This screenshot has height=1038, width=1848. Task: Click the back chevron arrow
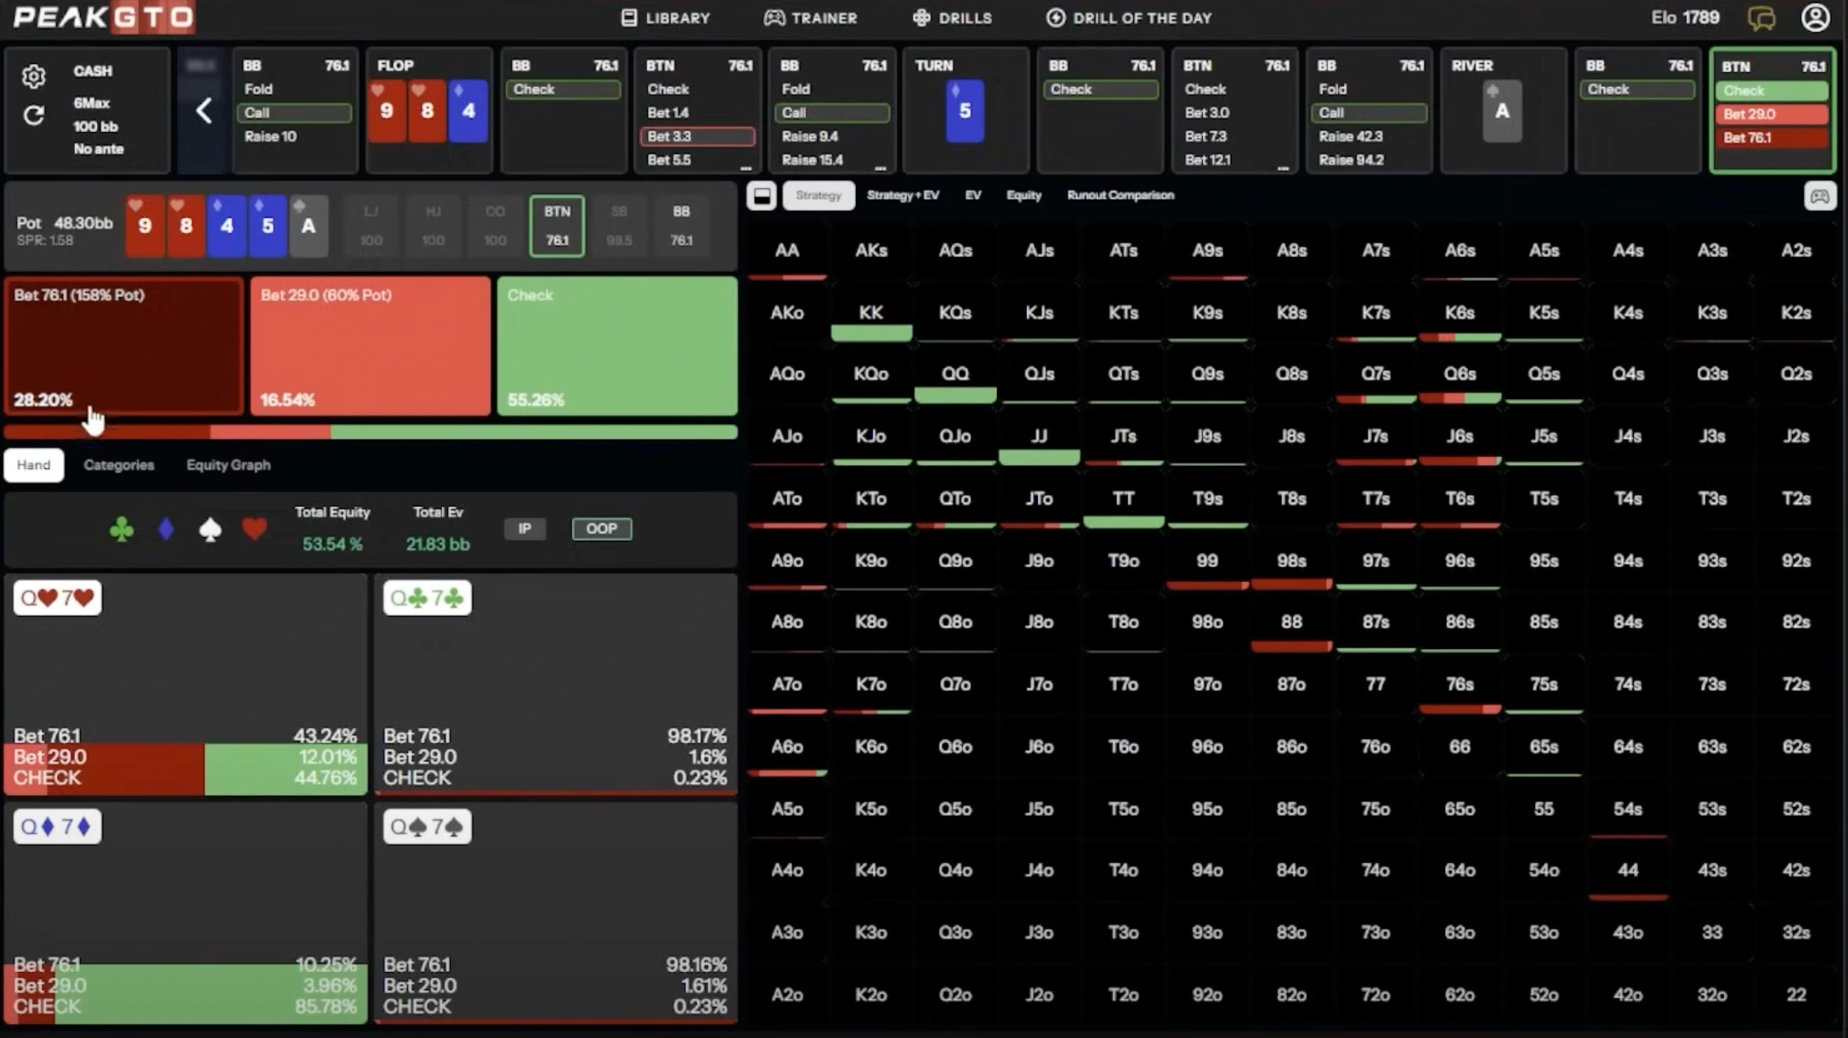coord(204,110)
